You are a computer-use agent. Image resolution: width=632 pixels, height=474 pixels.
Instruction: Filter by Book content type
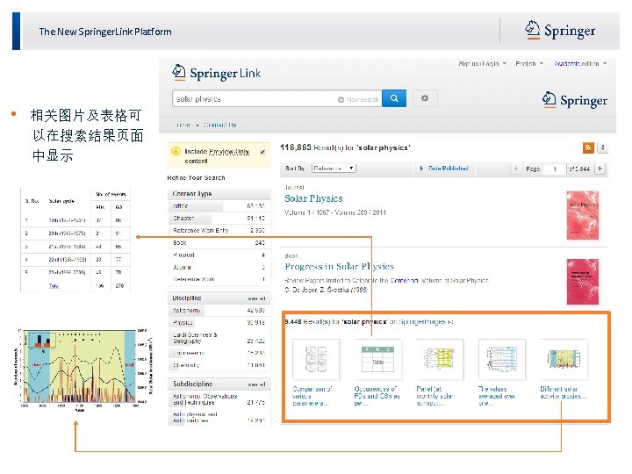219,242
